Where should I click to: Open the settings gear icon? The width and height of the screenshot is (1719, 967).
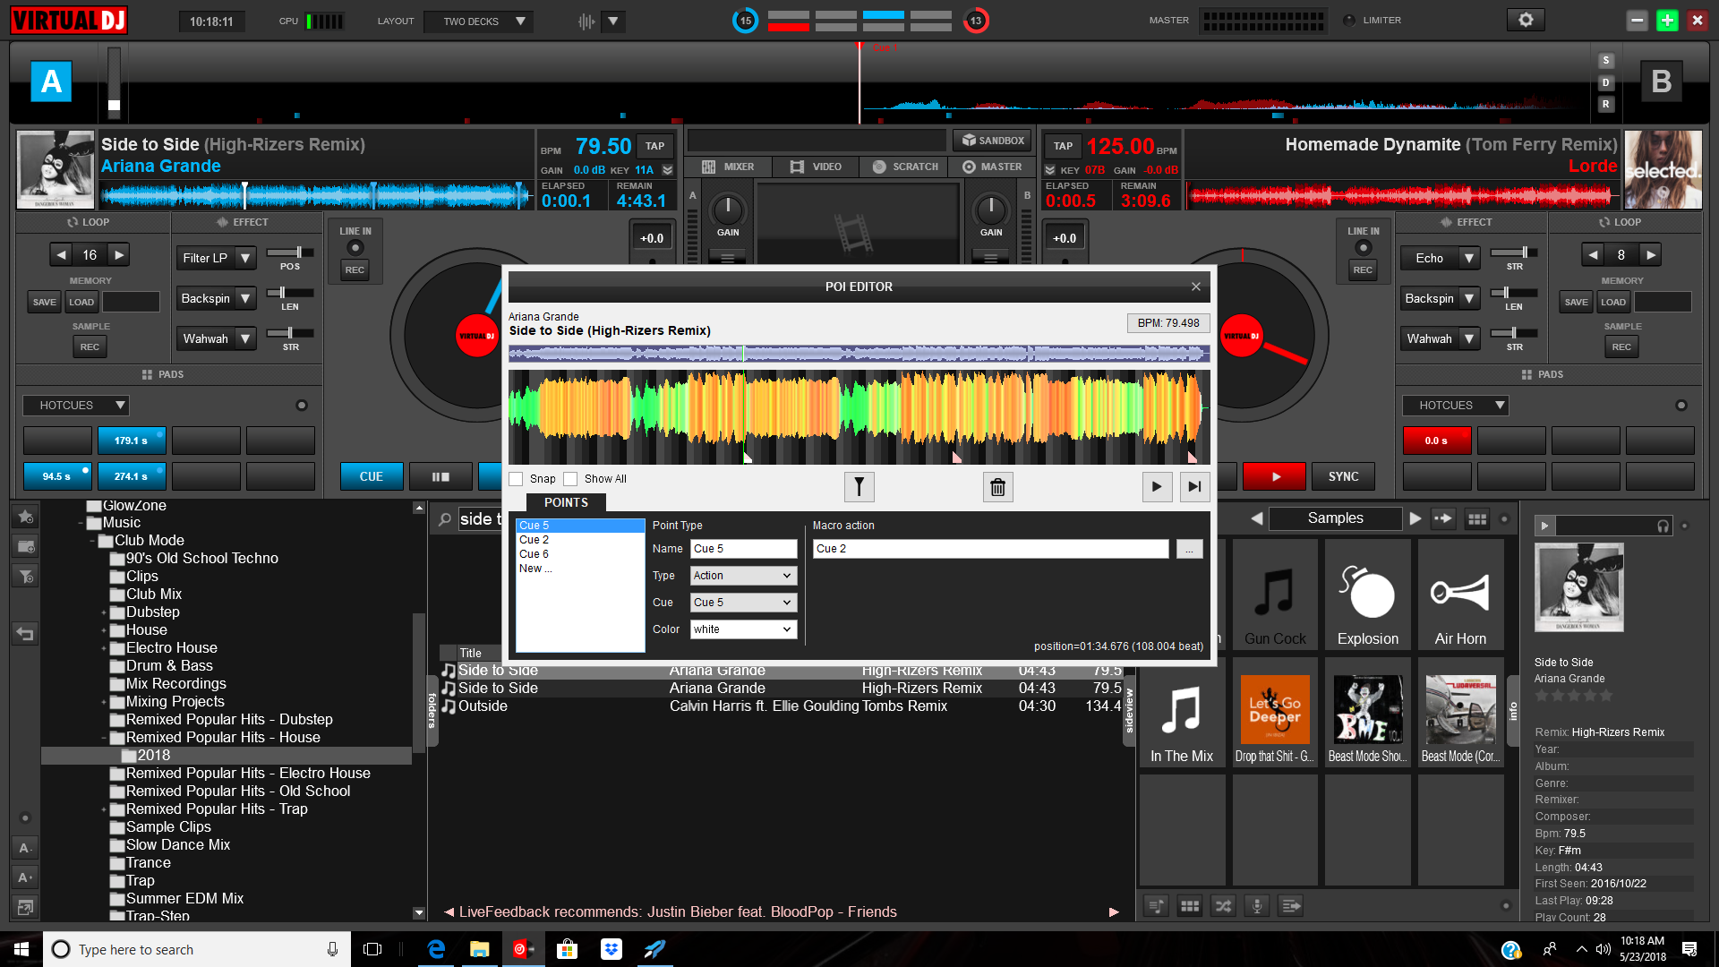pos(1526,20)
